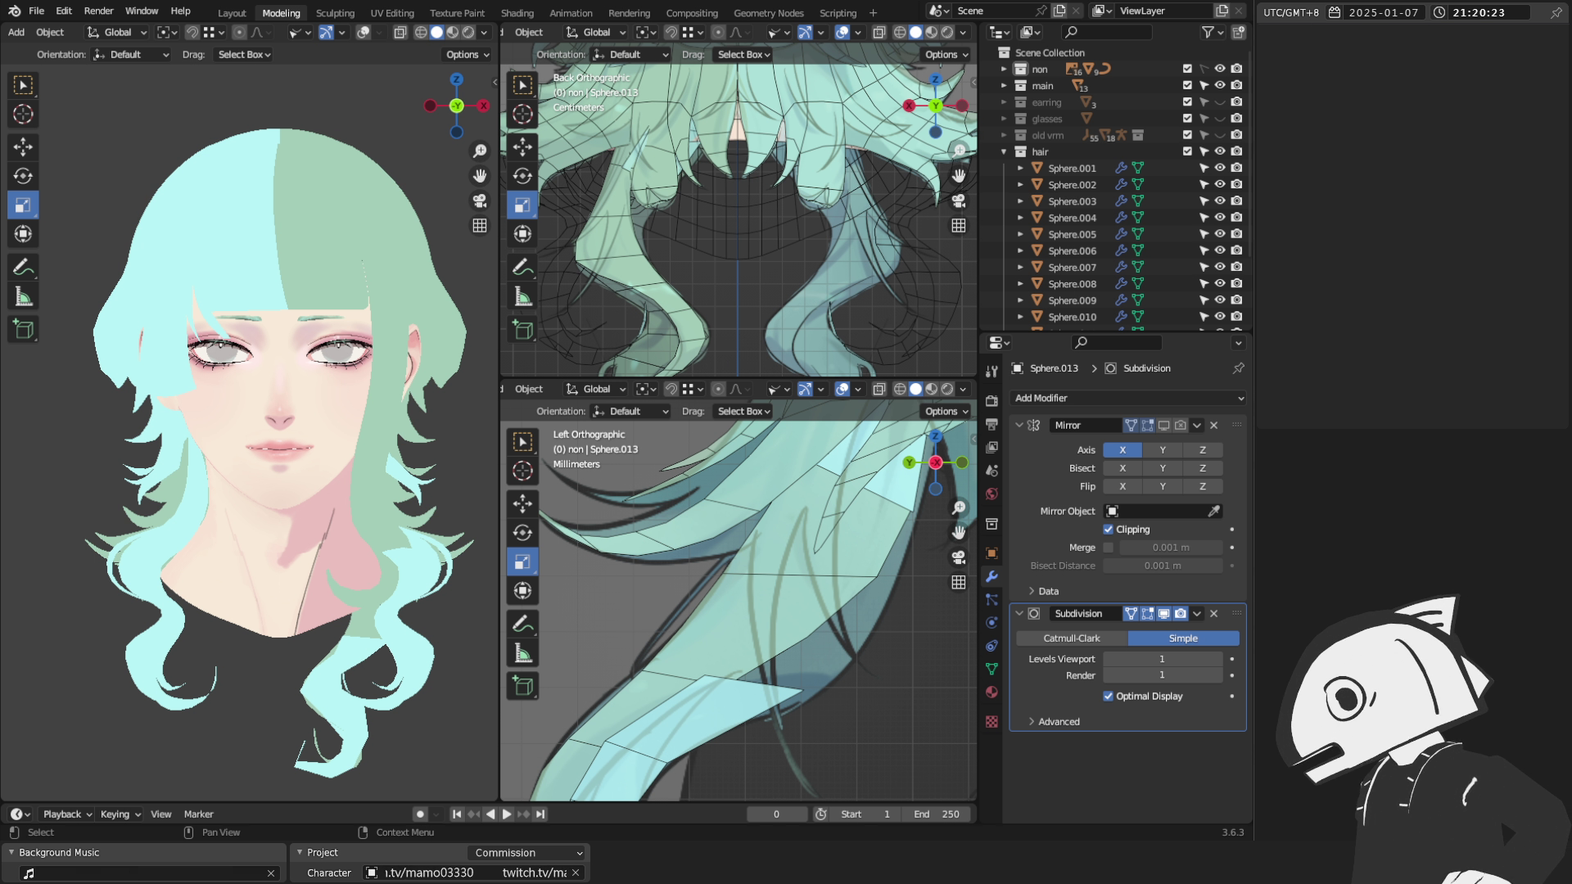Viewport: 1572px width, 884px height.
Task: Switch to the Sculpting workspace tab
Action: [335, 13]
